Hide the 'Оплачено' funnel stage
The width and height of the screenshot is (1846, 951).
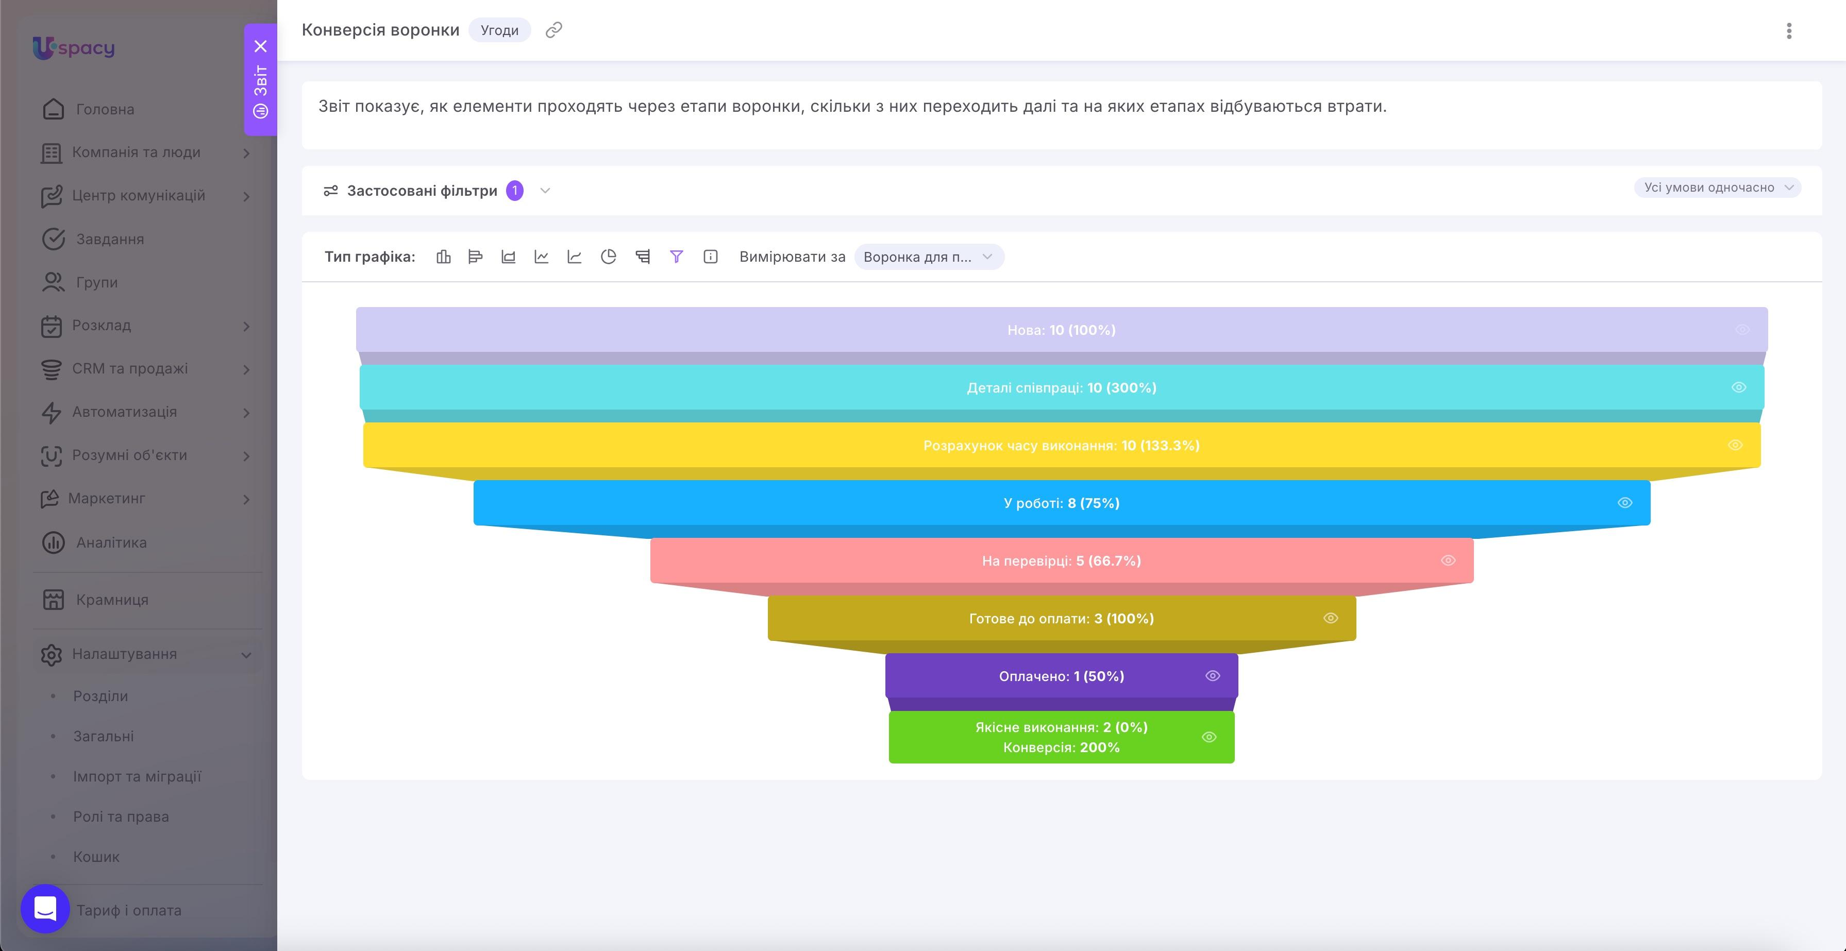1213,676
